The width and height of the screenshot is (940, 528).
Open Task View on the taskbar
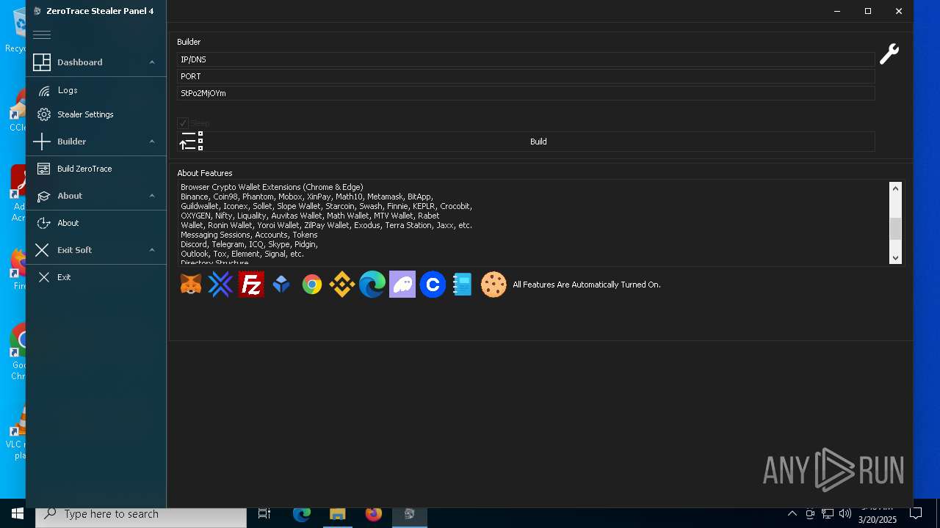[x=264, y=514]
